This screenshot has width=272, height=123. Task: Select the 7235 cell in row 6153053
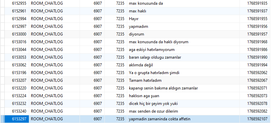pos(116,57)
